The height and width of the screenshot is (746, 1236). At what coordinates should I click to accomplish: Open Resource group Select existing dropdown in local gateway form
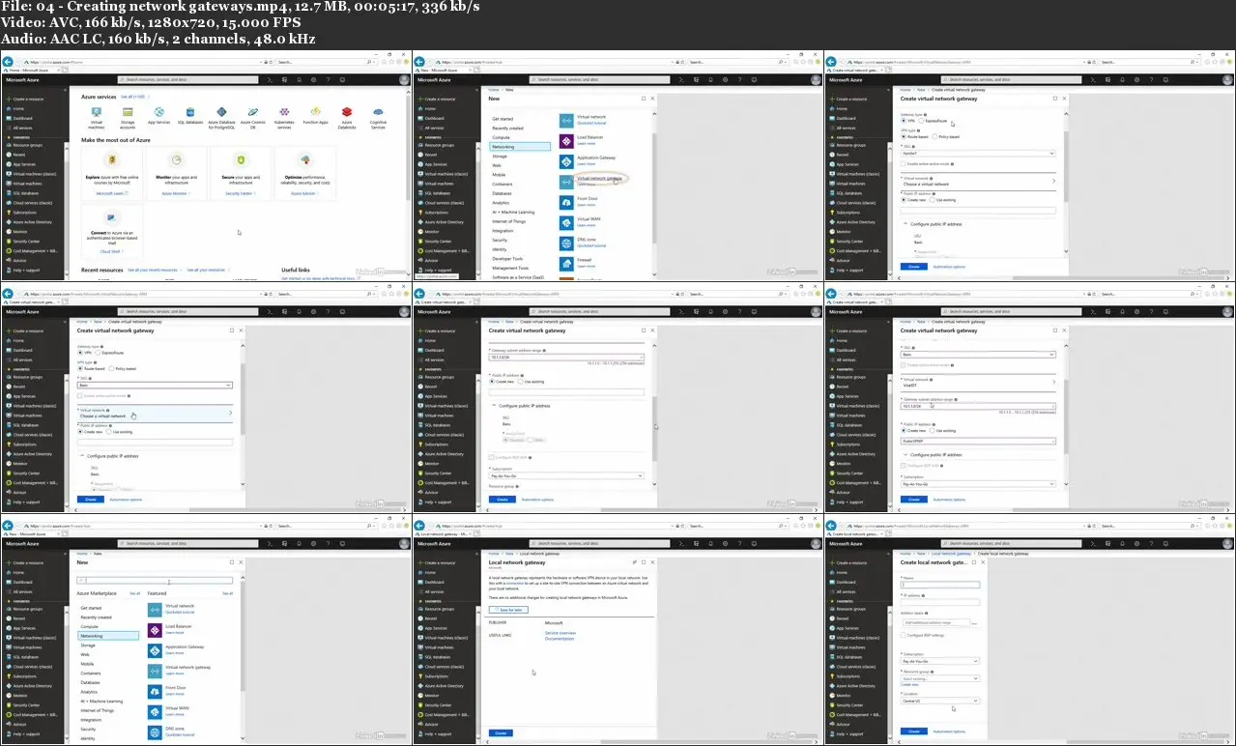[x=940, y=678]
